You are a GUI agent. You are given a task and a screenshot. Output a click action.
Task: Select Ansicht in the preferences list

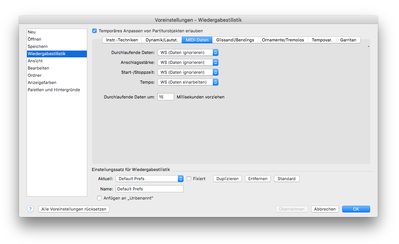(x=57, y=61)
